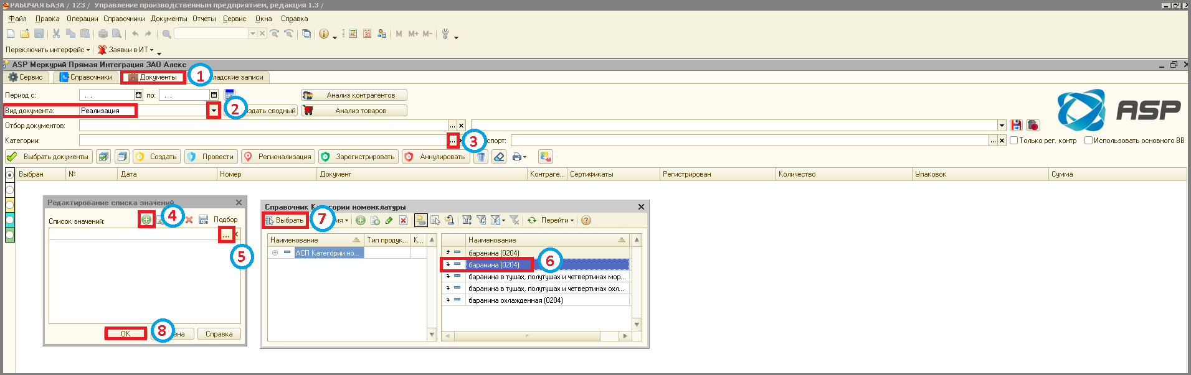Check 'Использовать основного ВВ' checkbox
Viewport: 1191px width, 375px height.
tap(1089, 141)
